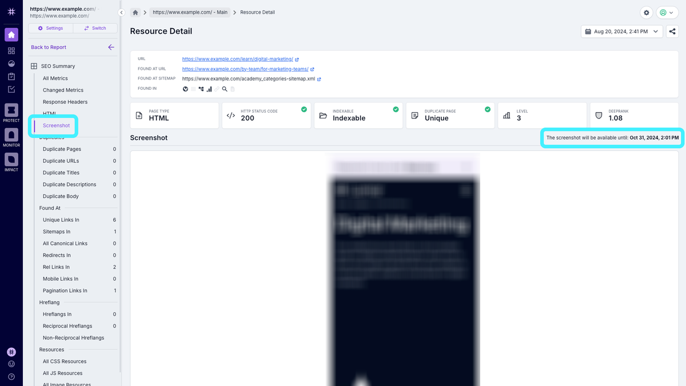Open the https://www.example.com/learn/digital-marketing/ link
Screen dimensions: 686x386
[x=238, y=59]
